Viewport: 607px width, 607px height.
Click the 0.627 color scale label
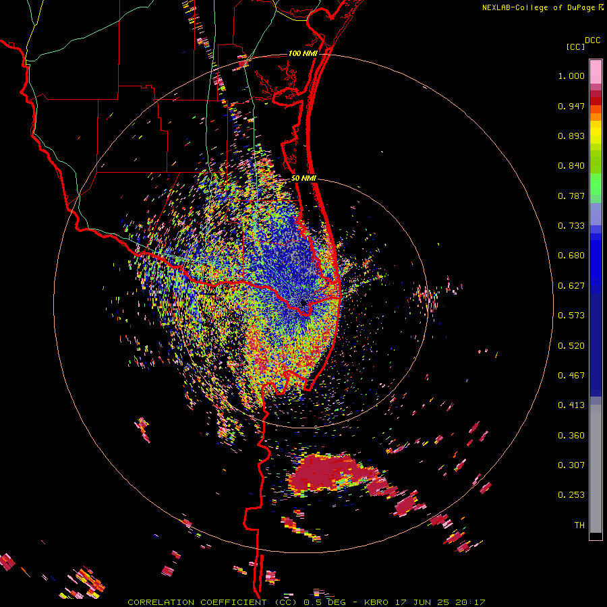571,286
